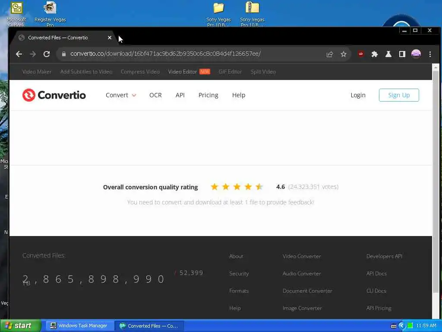Screen dimensions: 442x332
Task: Open CLI Docs footer link
Action: point(376,291)
